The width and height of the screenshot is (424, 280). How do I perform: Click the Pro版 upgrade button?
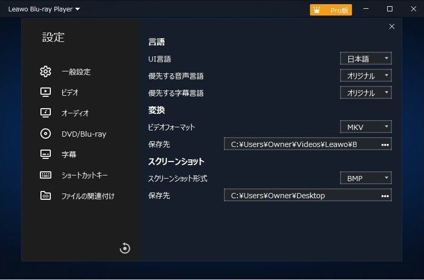331,10
